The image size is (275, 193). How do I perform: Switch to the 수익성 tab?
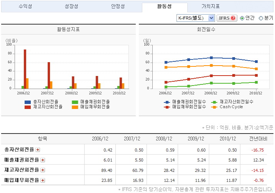point(25,7)
